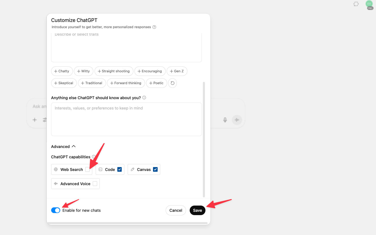Uncheck the Code capability checkbox
Viewport: 376px width, 235px height.
coord(120,169)
